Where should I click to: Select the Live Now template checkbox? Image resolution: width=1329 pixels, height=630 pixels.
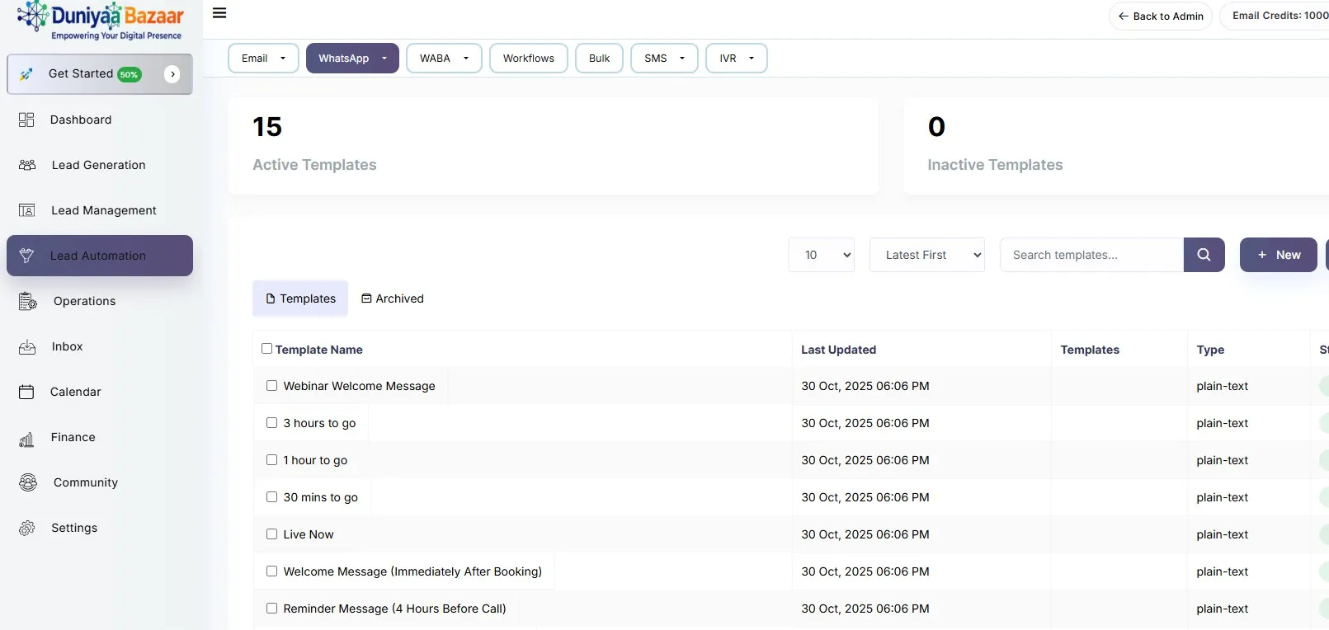[271, 534]
